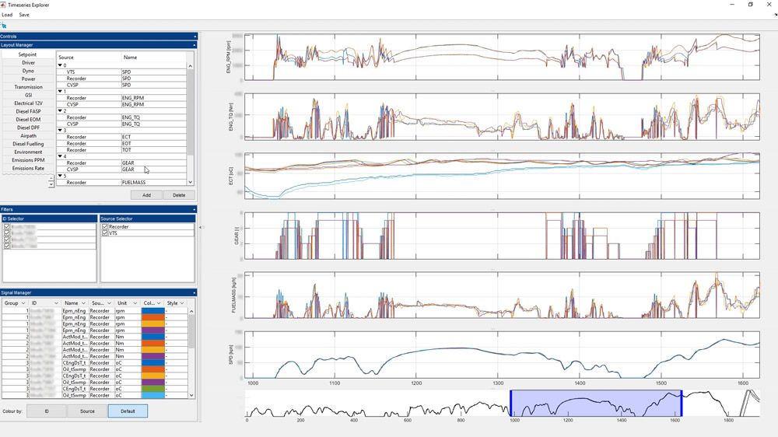Screen dimensions: 778x437
Task: Switch to the Transmission layout tab
Action: 28,87
